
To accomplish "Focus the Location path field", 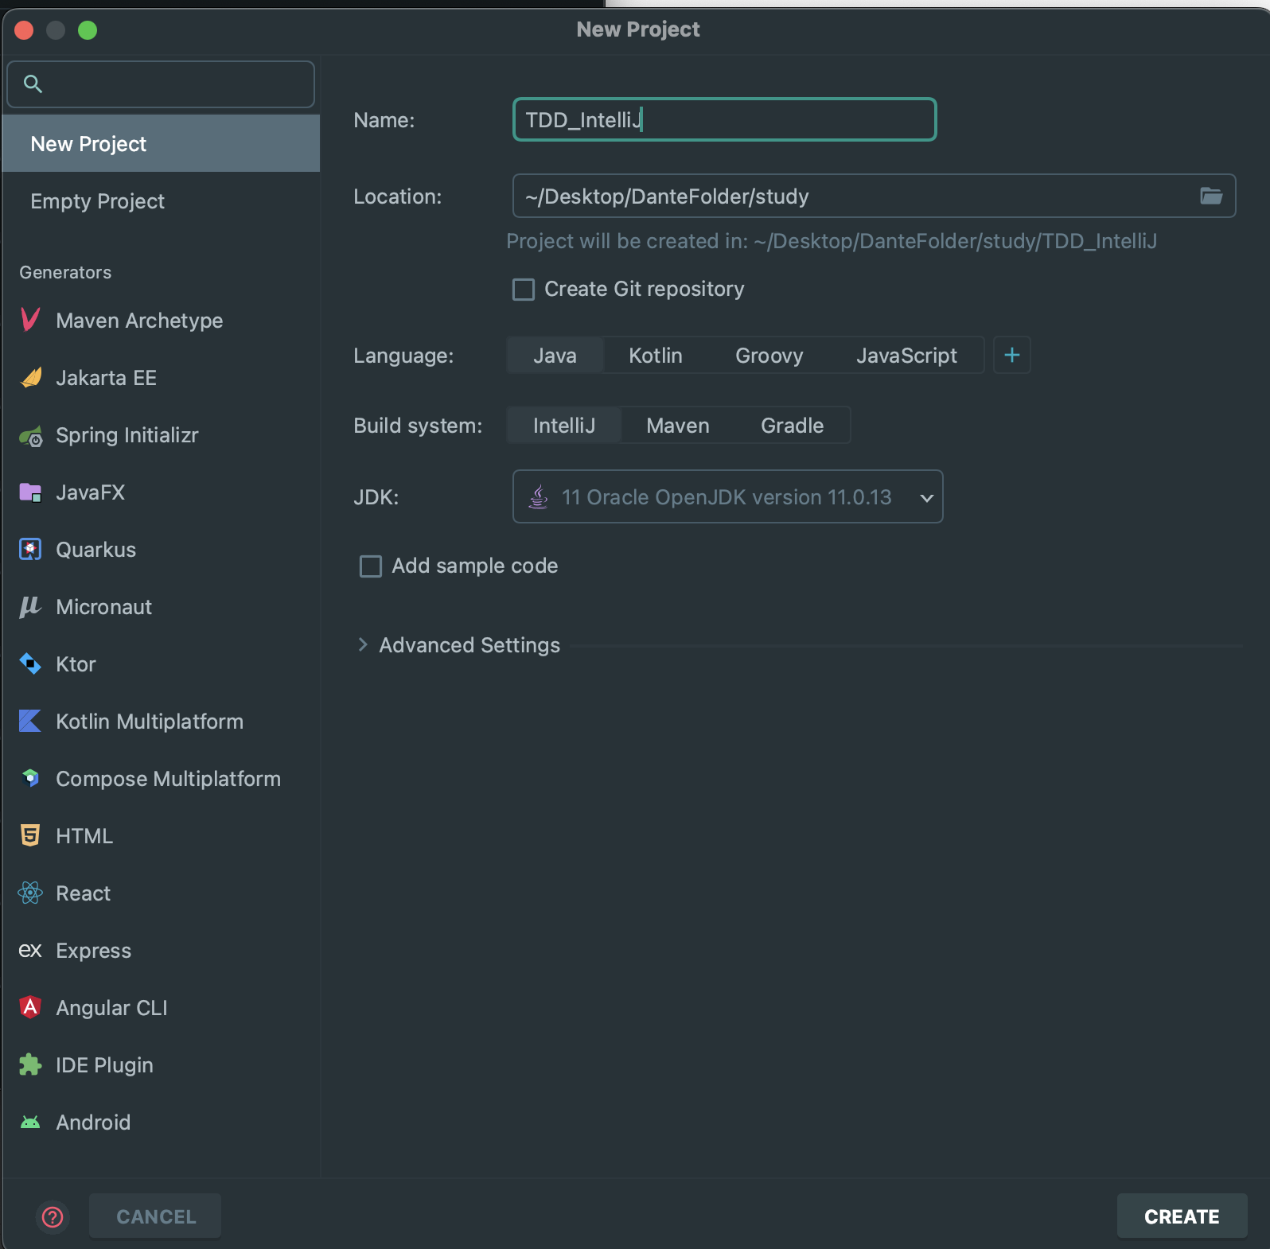I will point(874,196).
